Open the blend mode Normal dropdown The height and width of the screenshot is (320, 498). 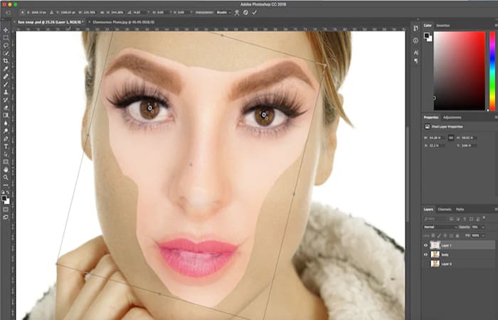click(x=439, y=227)
